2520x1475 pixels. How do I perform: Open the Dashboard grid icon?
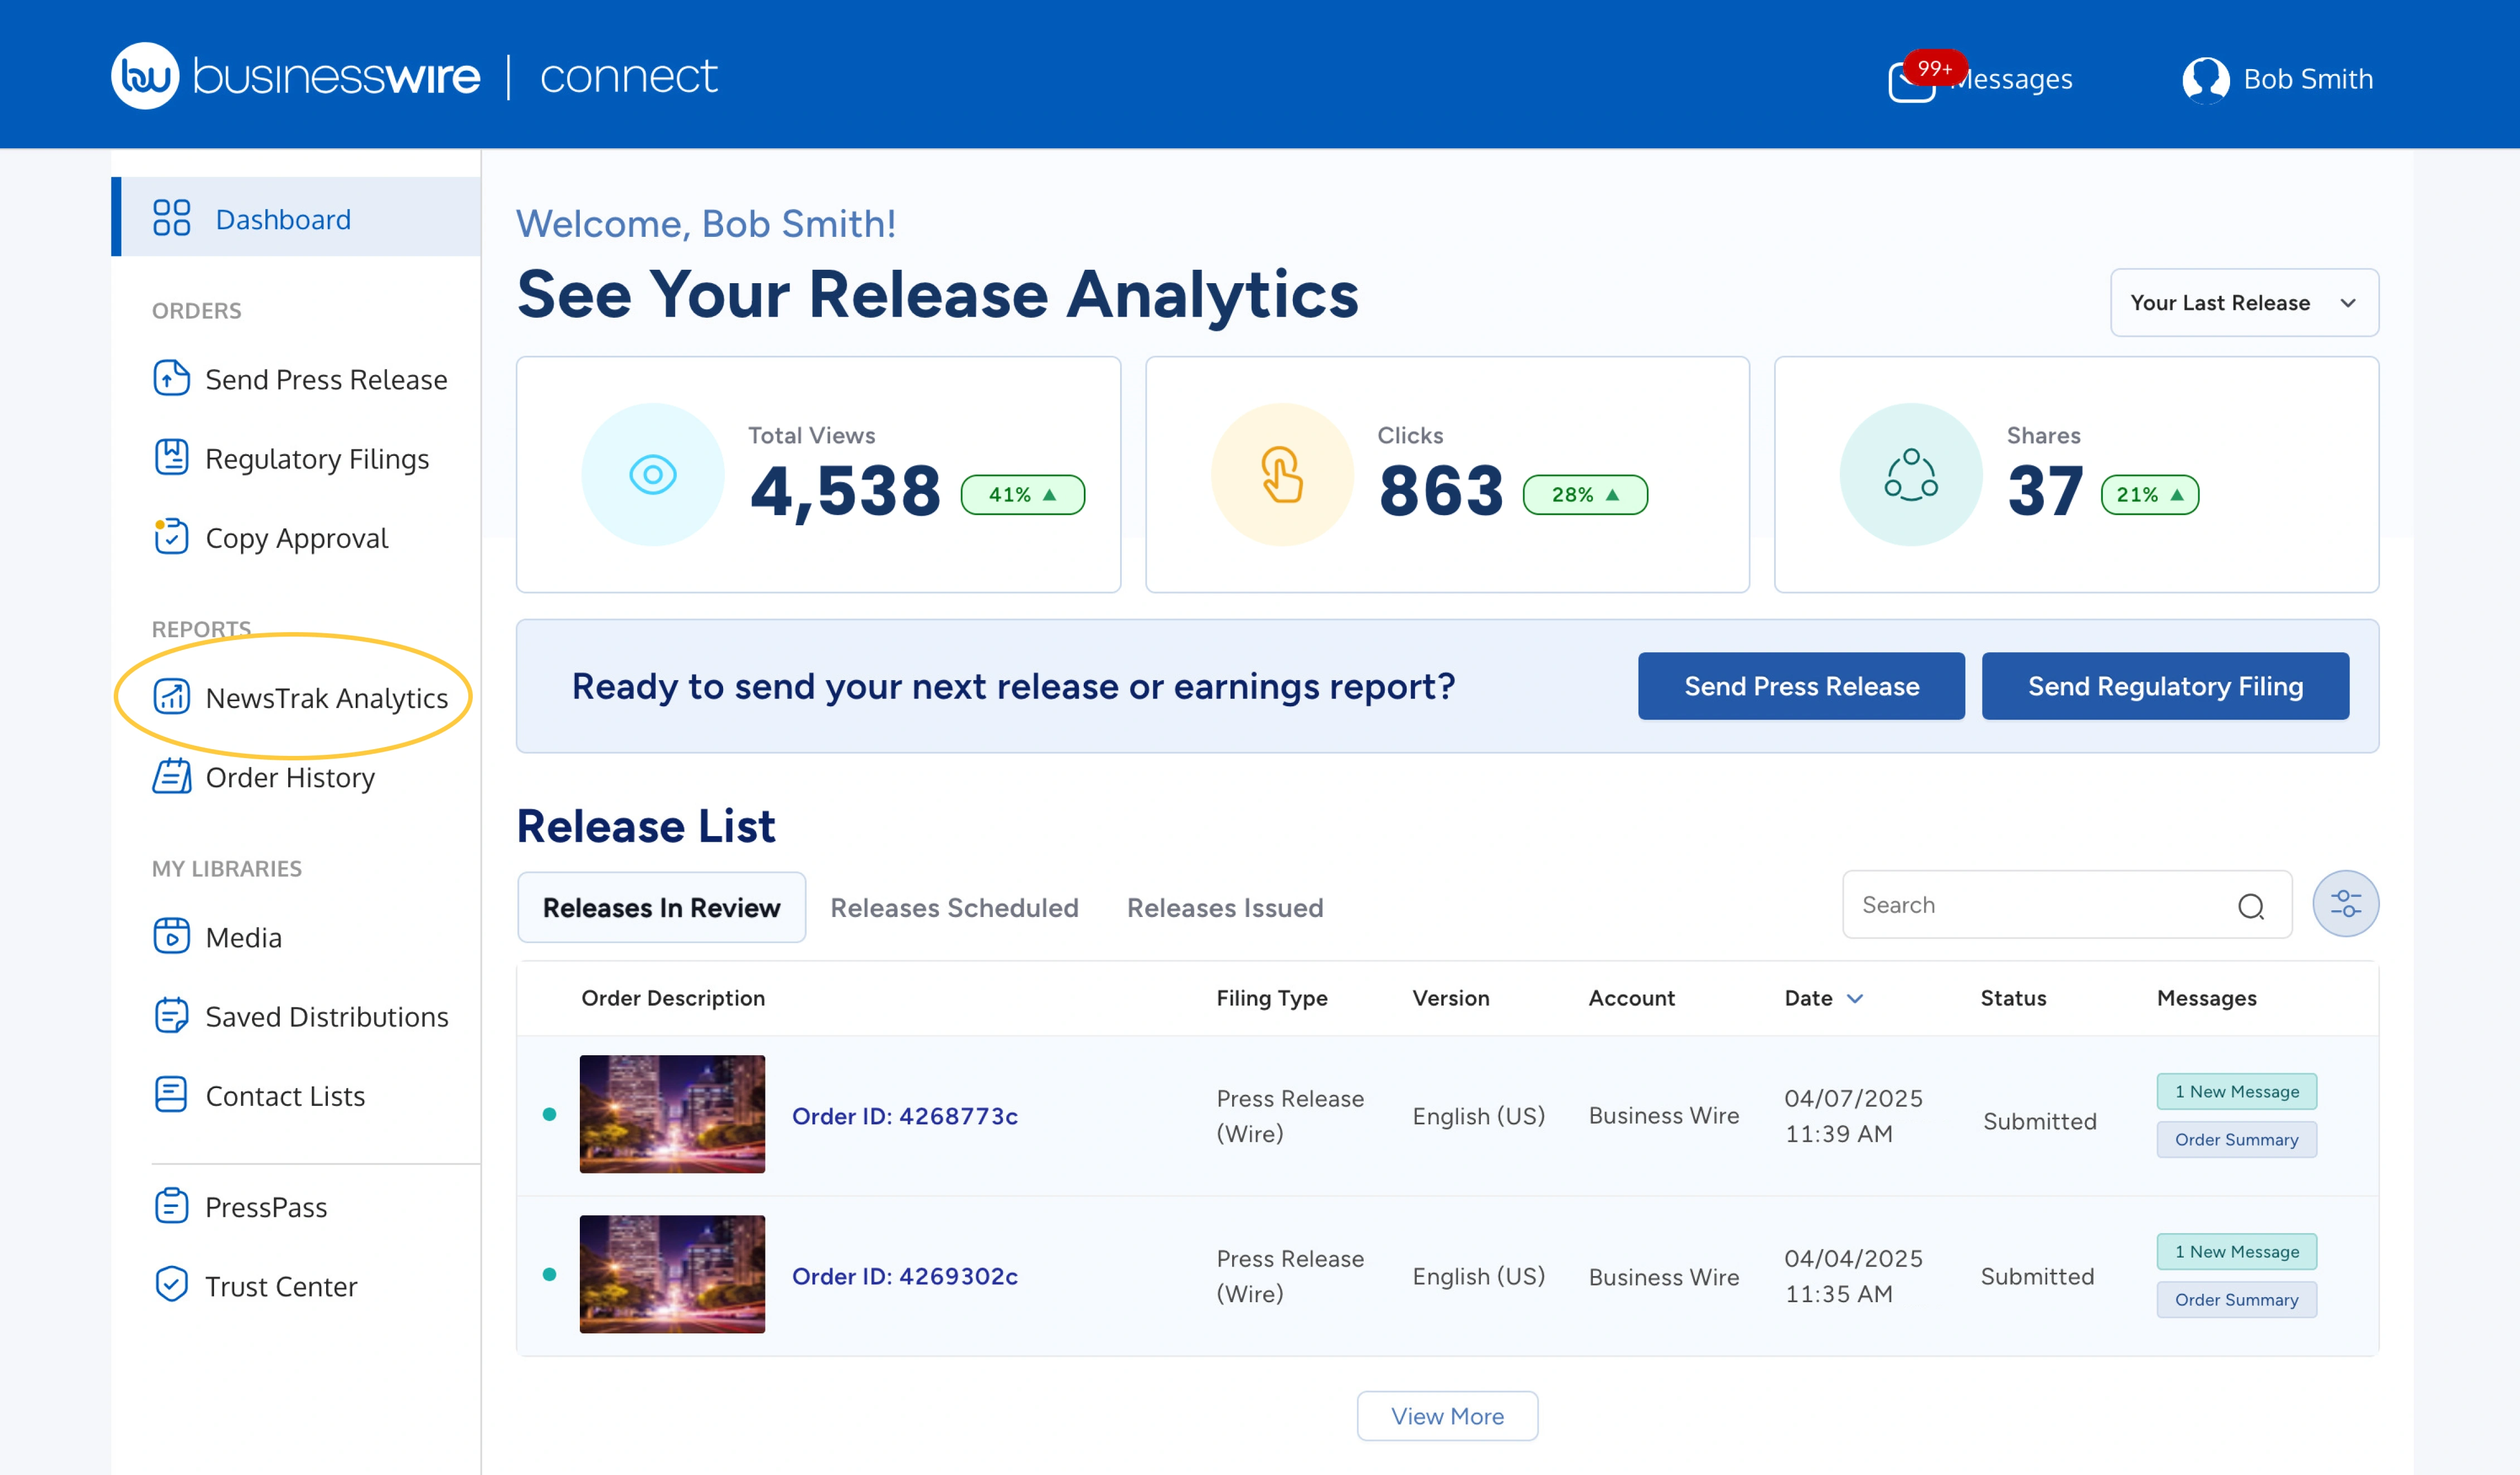[x=171, y=218]
